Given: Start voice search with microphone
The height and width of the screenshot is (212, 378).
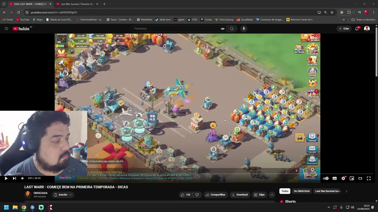Looking at the screenshot, I should coord(244,29).
